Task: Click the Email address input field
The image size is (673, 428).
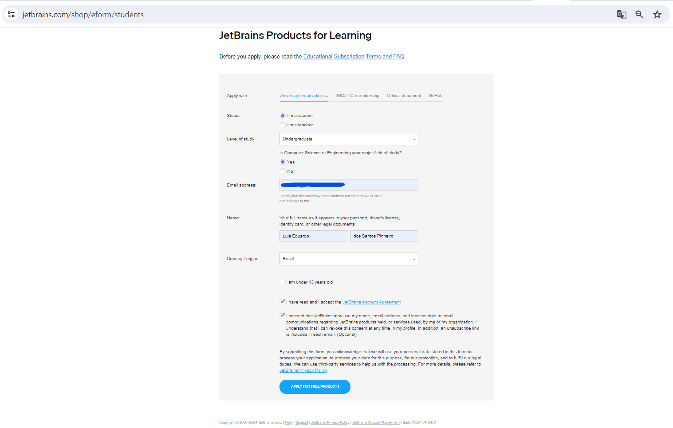Action: (349, 185)
